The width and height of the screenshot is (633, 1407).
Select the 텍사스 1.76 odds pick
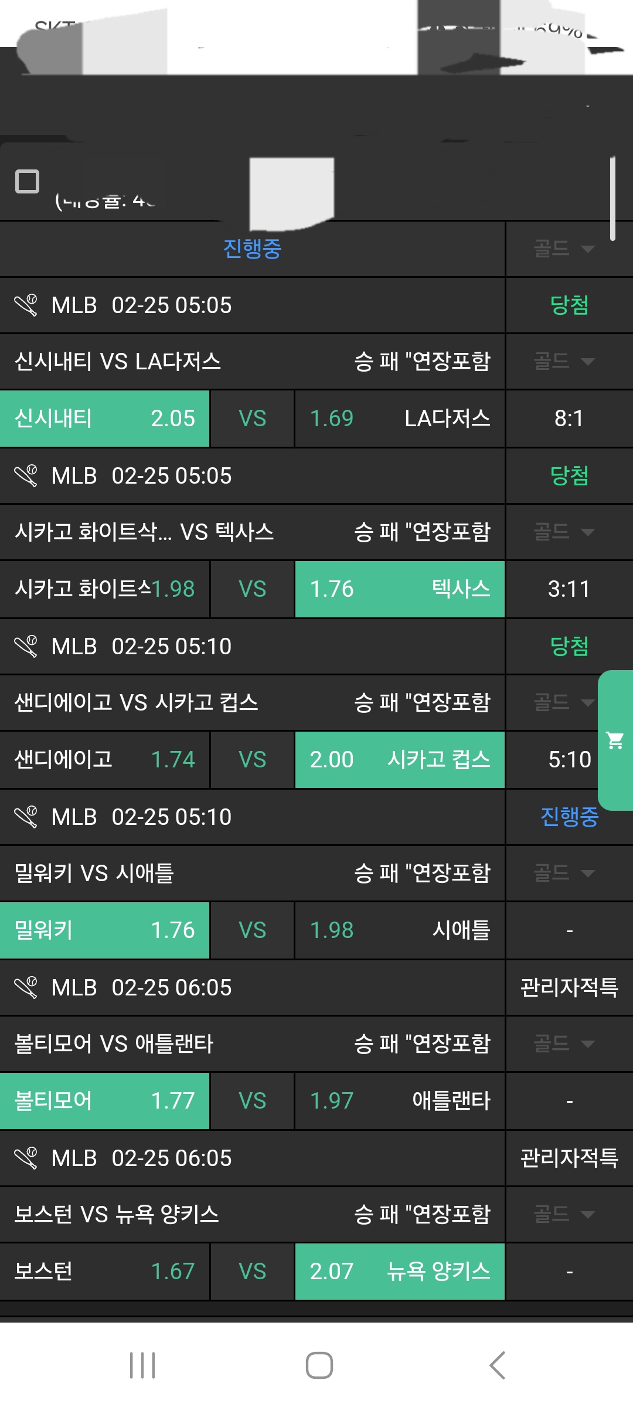400,589
